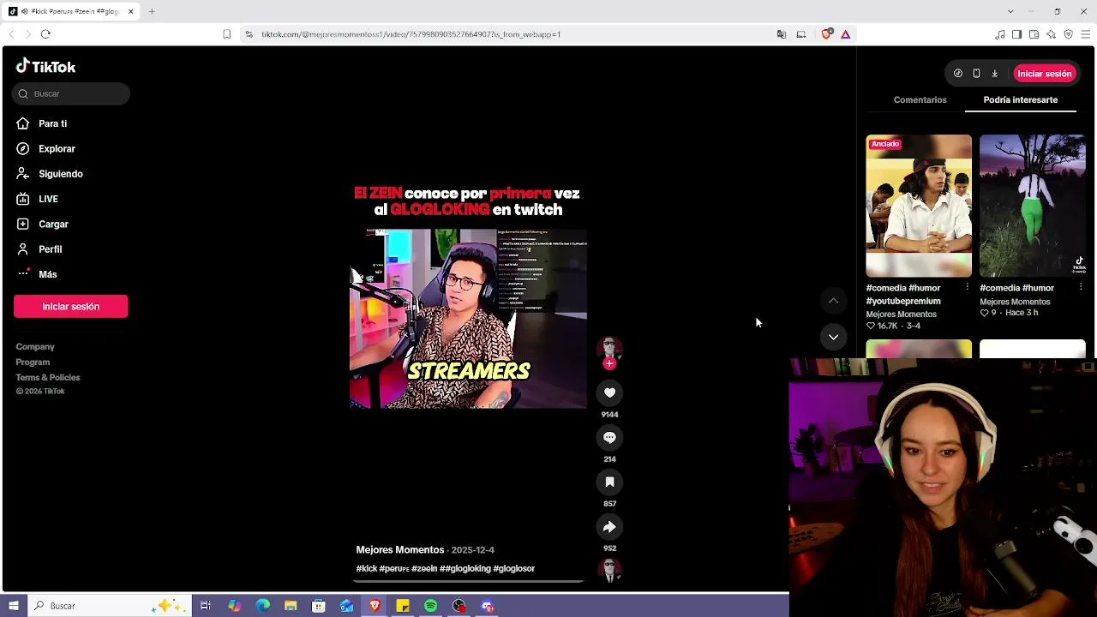Go back in the browser
This screenshot has height=617, width=1097.
10,34
